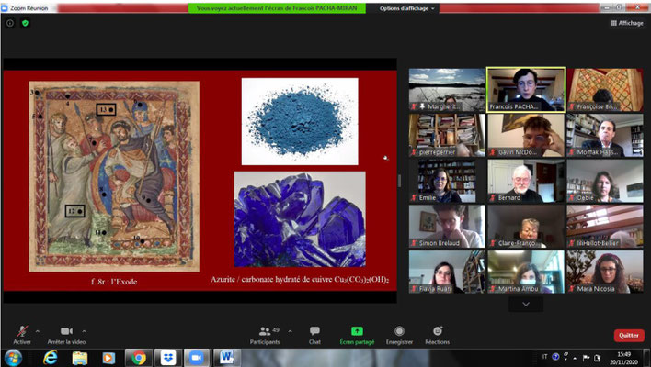Screen dimensions: 651x367
Task: Unmute microphone with the Activer button
Action: (x=22, y=335)
